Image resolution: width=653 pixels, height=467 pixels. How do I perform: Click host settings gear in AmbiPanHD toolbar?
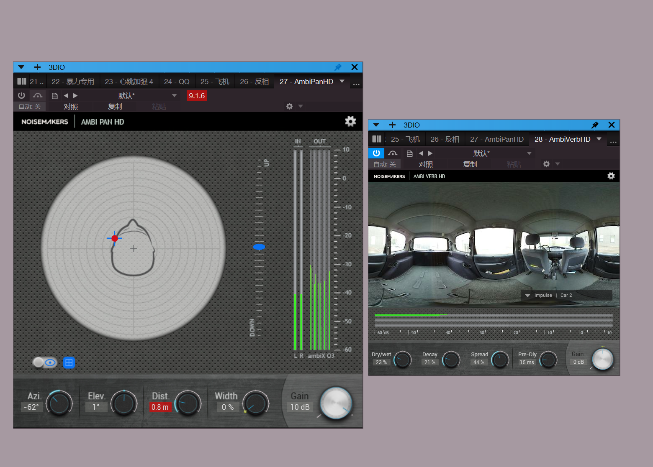click(289, 106)
